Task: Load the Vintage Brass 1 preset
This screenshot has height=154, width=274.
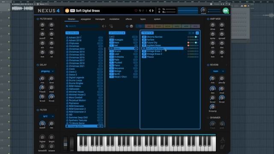Action: point(163,51)
